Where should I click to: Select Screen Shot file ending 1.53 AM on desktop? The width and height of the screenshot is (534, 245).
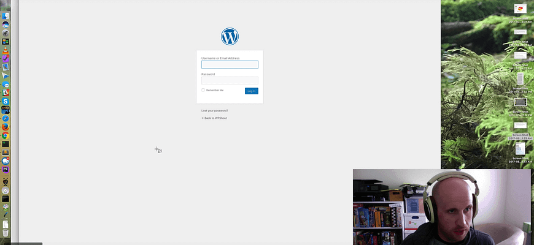[x=520, y=130]
